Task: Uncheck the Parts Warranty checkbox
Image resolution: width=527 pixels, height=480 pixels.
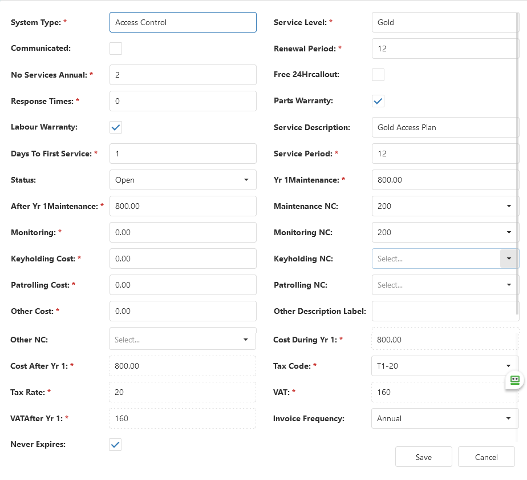Action: click(378, 101)
